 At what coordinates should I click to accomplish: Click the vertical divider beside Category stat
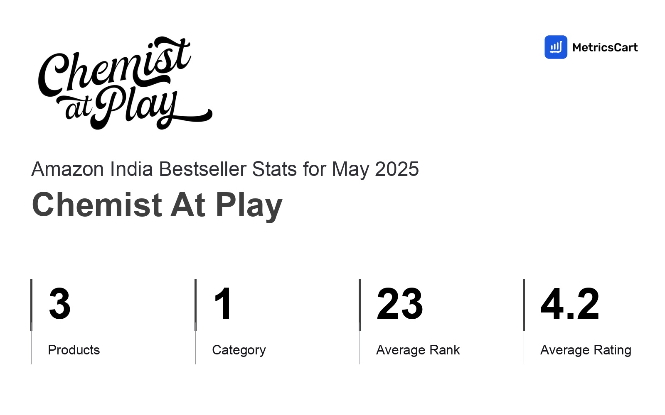[195, 322]
